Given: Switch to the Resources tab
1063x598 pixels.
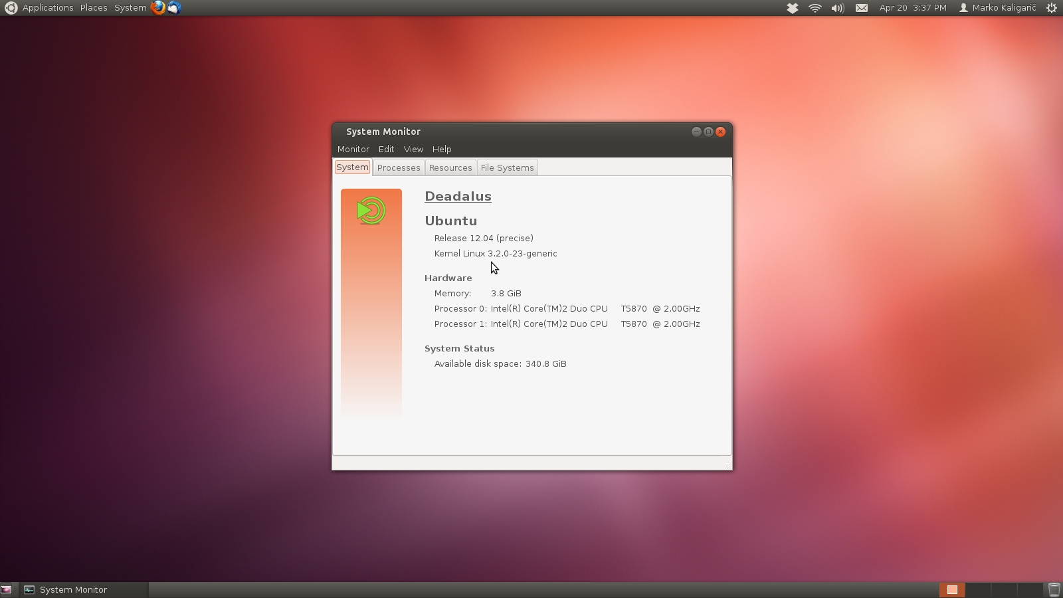Looking at the screenshot, I should click(x=450, y=168).
